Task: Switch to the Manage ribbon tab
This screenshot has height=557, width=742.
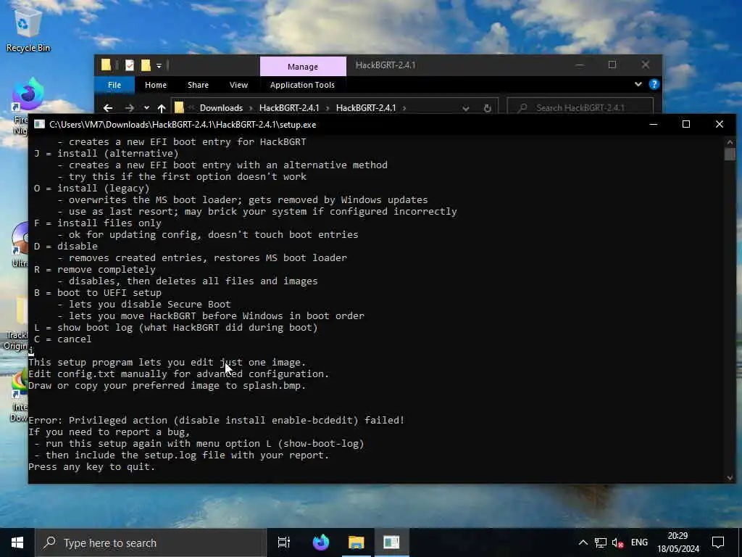Action: coord(303,66)
